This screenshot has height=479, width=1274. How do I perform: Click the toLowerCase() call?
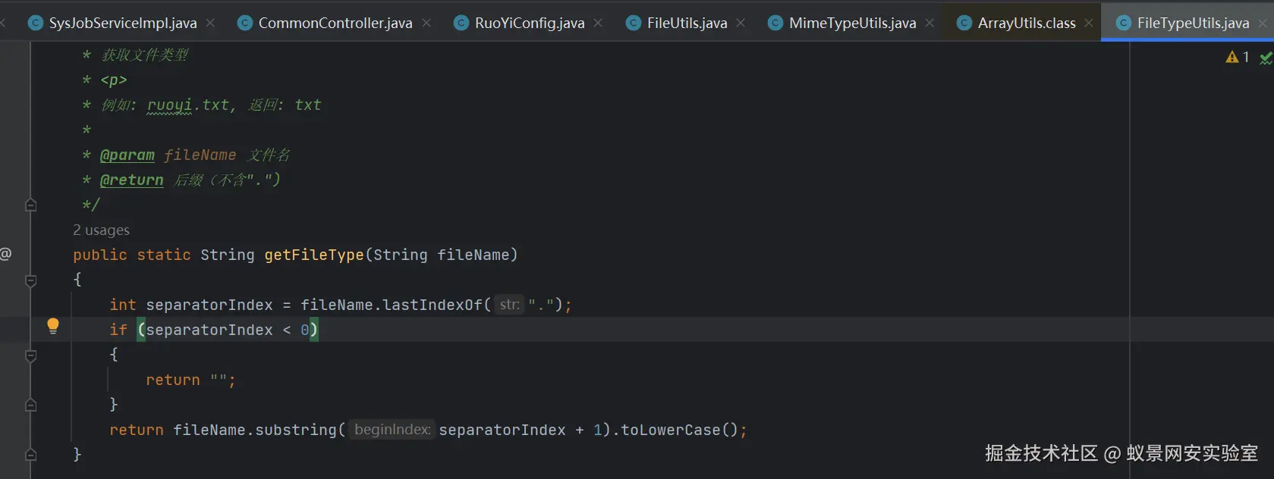(x=679, y=430)
